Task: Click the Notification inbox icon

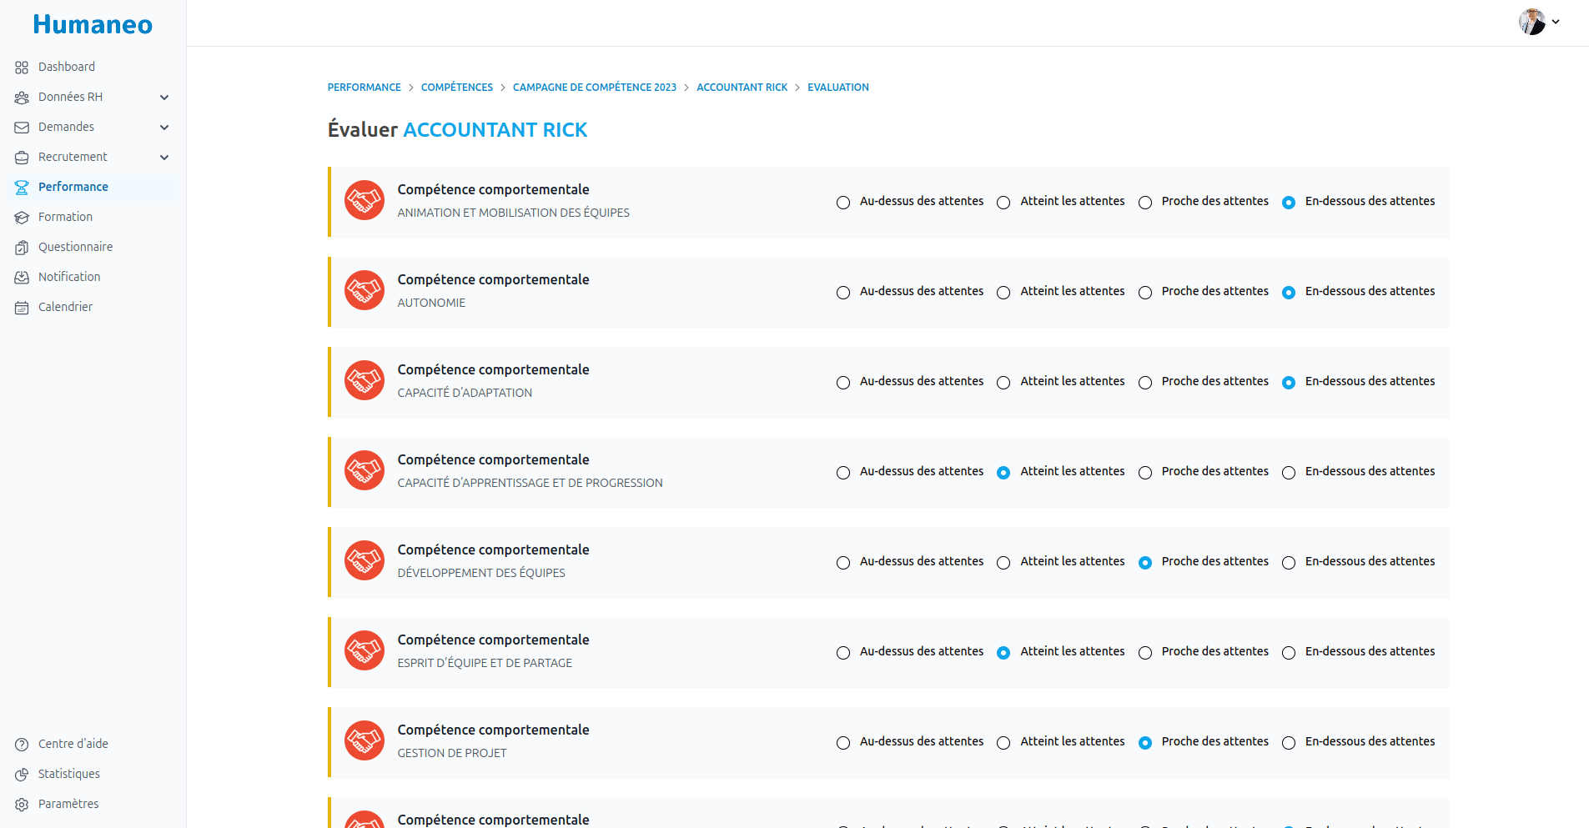Action: [x=22, y=278]
